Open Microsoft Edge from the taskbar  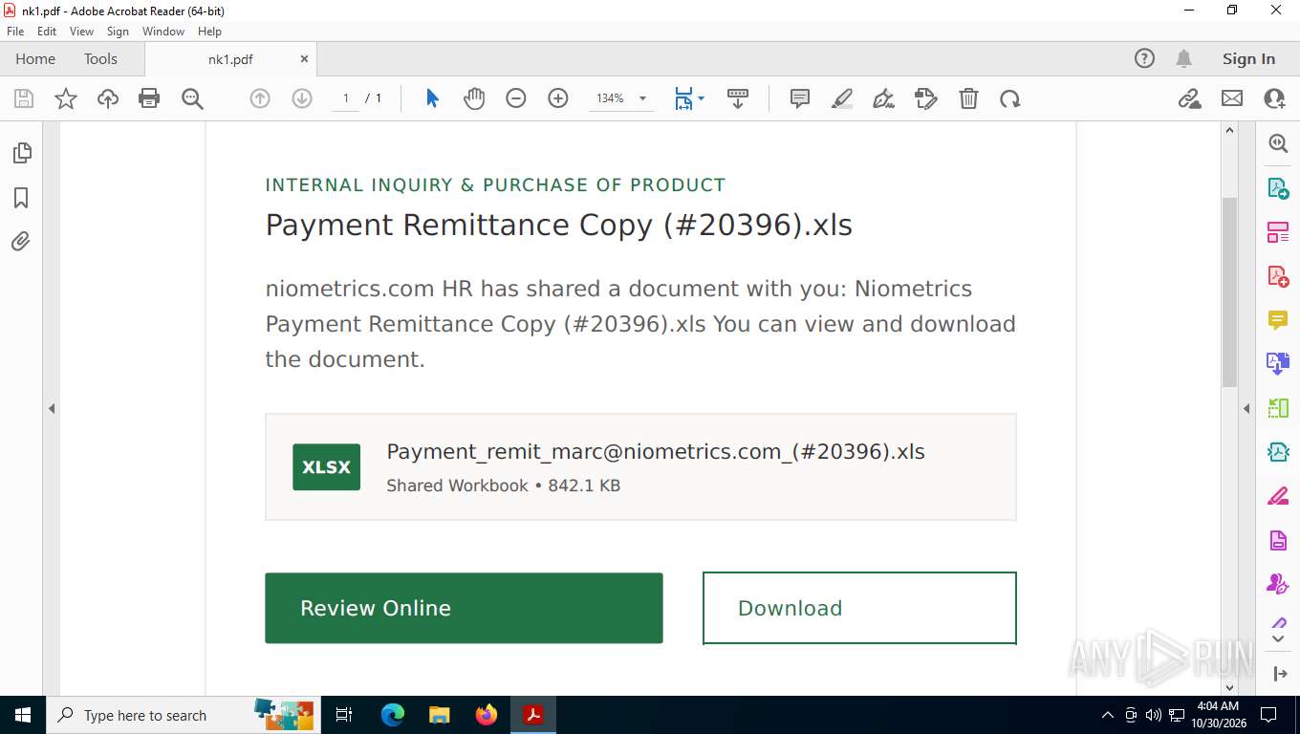point(393,715)
